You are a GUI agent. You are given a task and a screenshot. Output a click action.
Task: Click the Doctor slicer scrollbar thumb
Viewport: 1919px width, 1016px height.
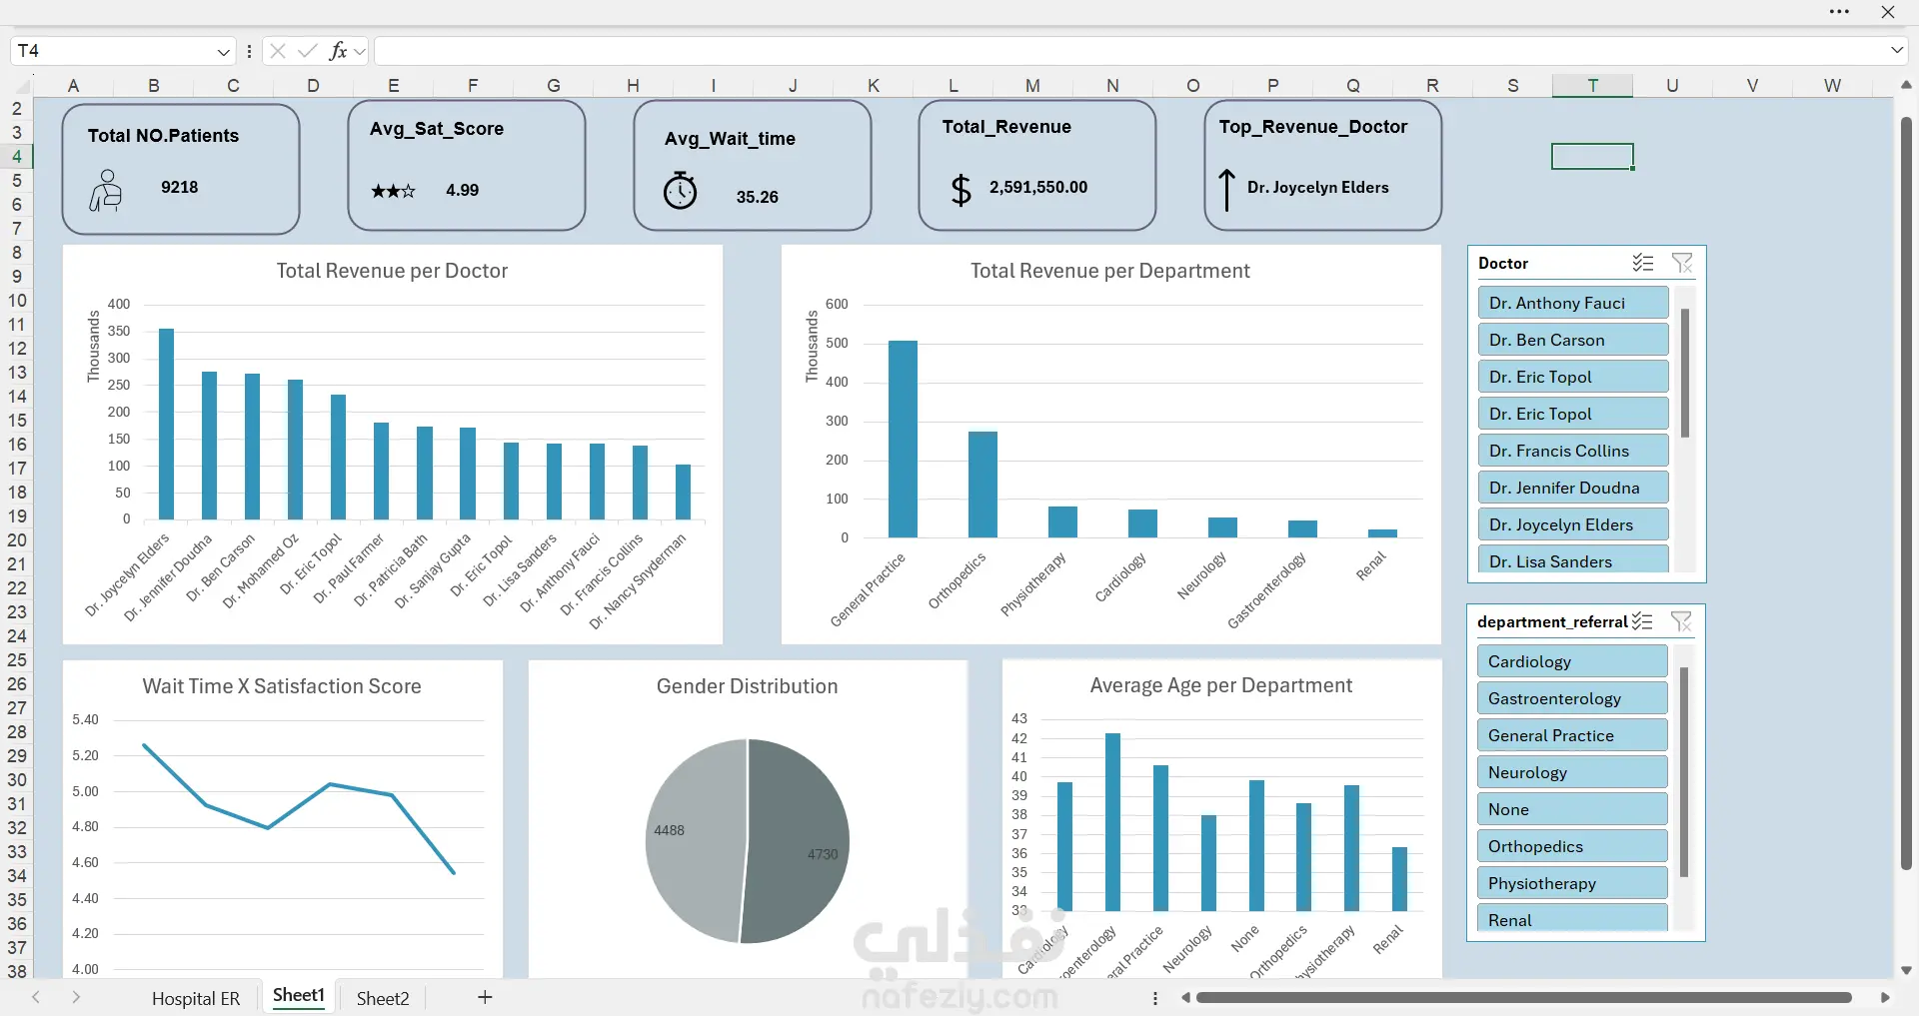point(1685,373)
